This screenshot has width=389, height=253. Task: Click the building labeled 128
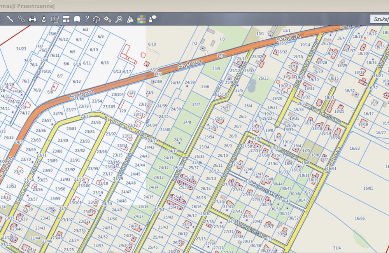[x=133, y=92]
